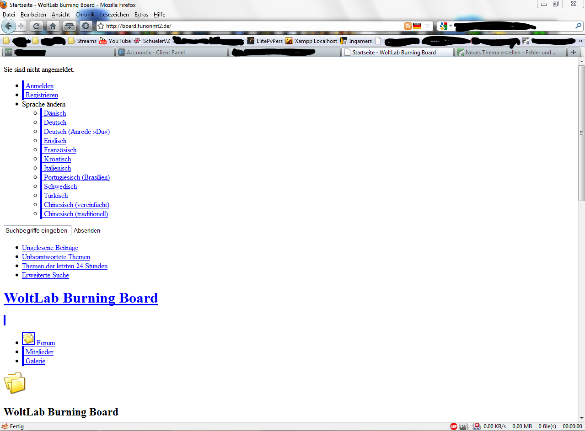The width and height of the screenshot is (585, 431).
Task: Click the Suchbegriffe eingeben search field
Action: pyautogui.click(x=37, y=230)
